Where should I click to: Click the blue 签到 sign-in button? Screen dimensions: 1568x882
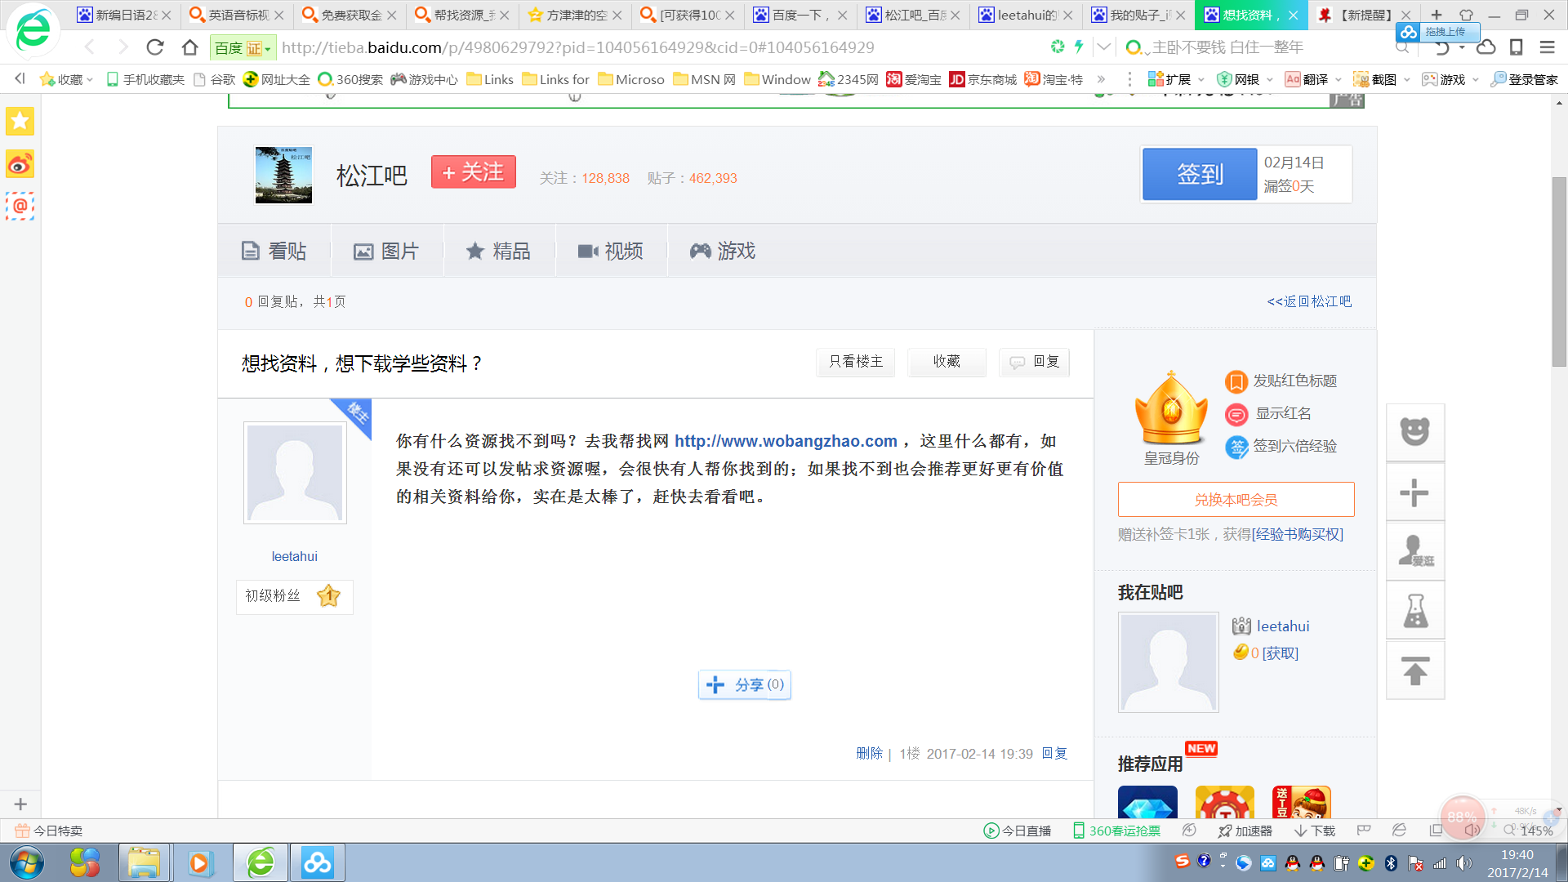pyautogui.click(x=1200, y=174)
